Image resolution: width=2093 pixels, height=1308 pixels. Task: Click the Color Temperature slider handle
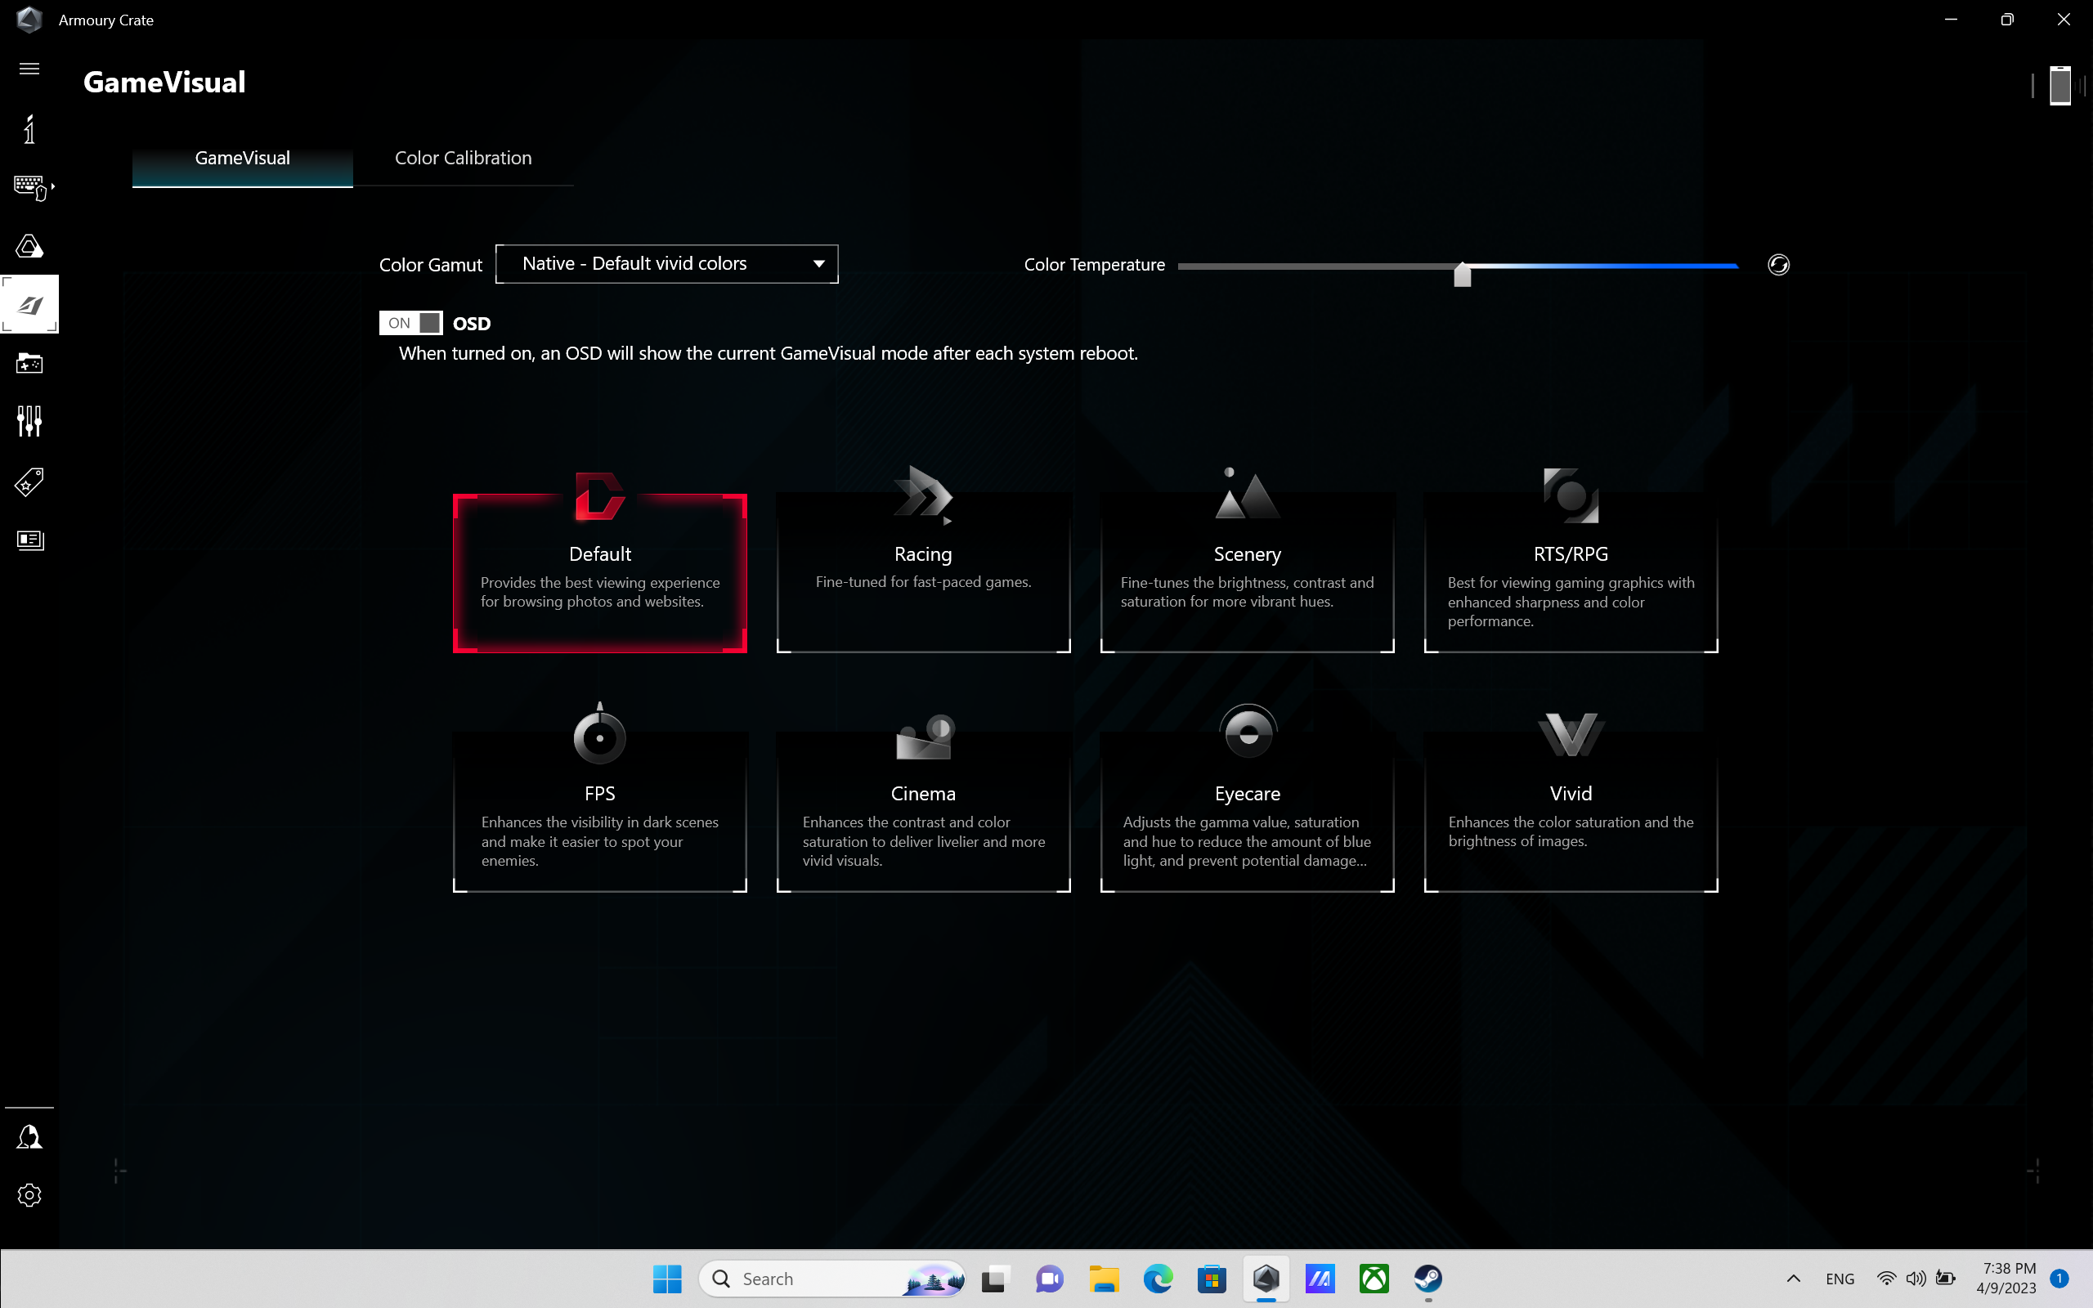coord(1463,274)
